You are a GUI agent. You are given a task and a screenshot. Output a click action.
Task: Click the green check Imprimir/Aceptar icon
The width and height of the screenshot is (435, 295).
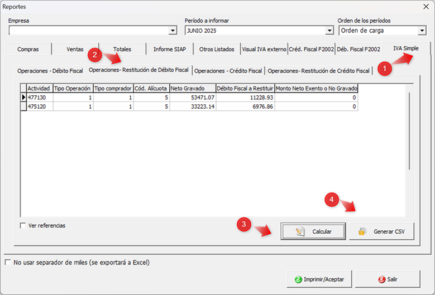299,279
